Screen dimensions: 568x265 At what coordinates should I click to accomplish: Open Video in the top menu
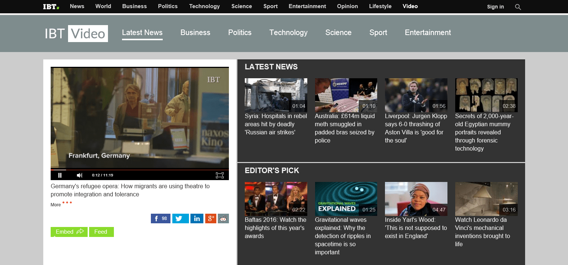point(410,6)
